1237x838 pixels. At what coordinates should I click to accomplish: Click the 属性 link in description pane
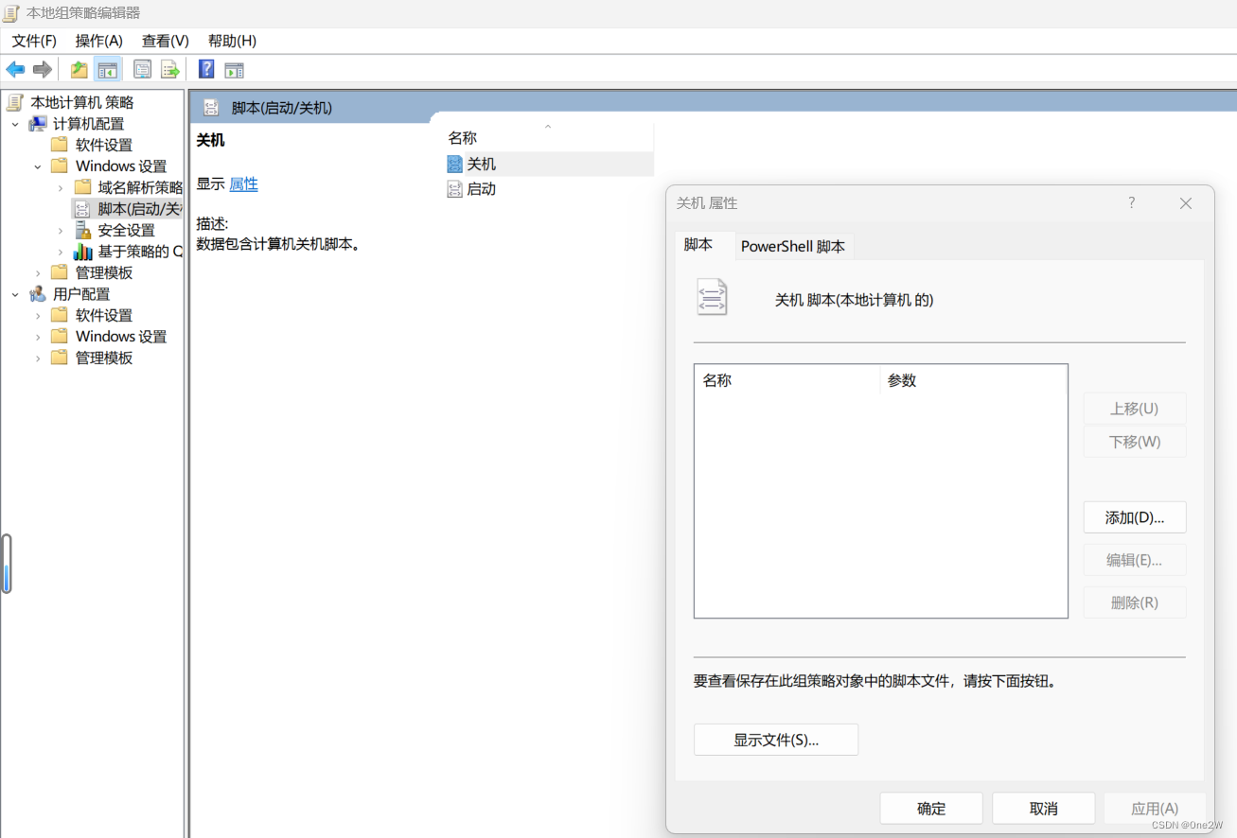click(x=243, y=184)
